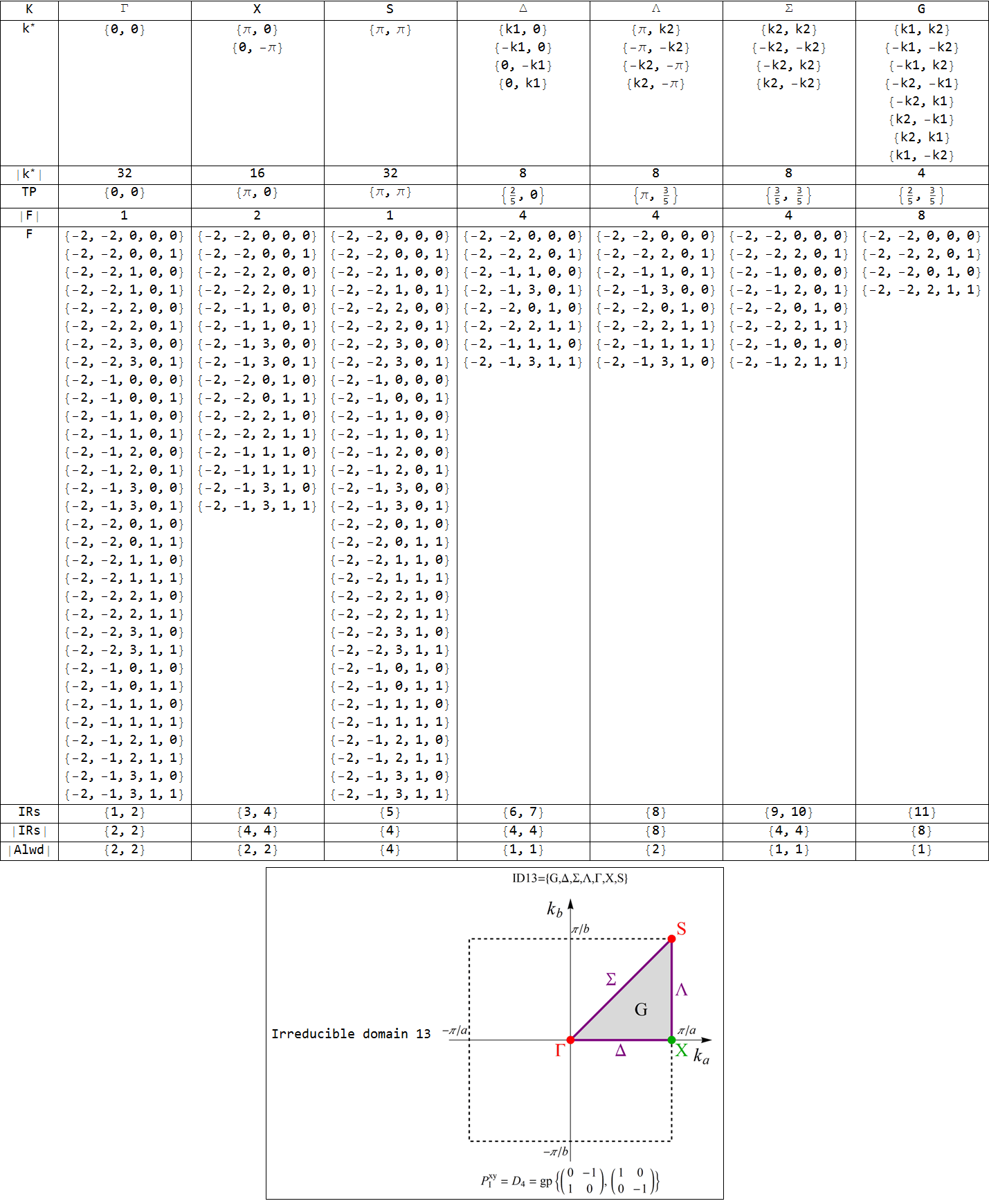Select the Γ column header in the table
Viewport: 989px width, 1201px height.
[125, 9]
